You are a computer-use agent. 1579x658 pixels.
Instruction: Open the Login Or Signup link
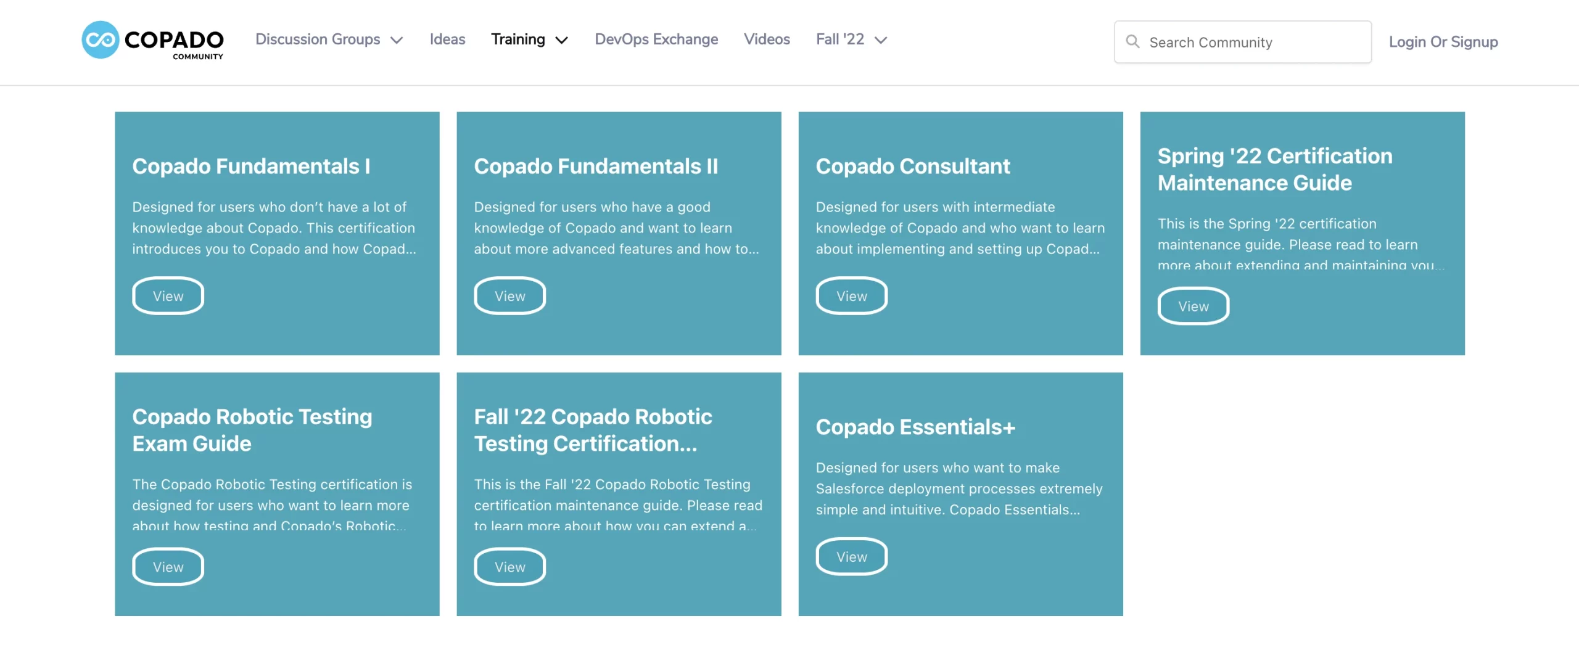[1443, 42]
